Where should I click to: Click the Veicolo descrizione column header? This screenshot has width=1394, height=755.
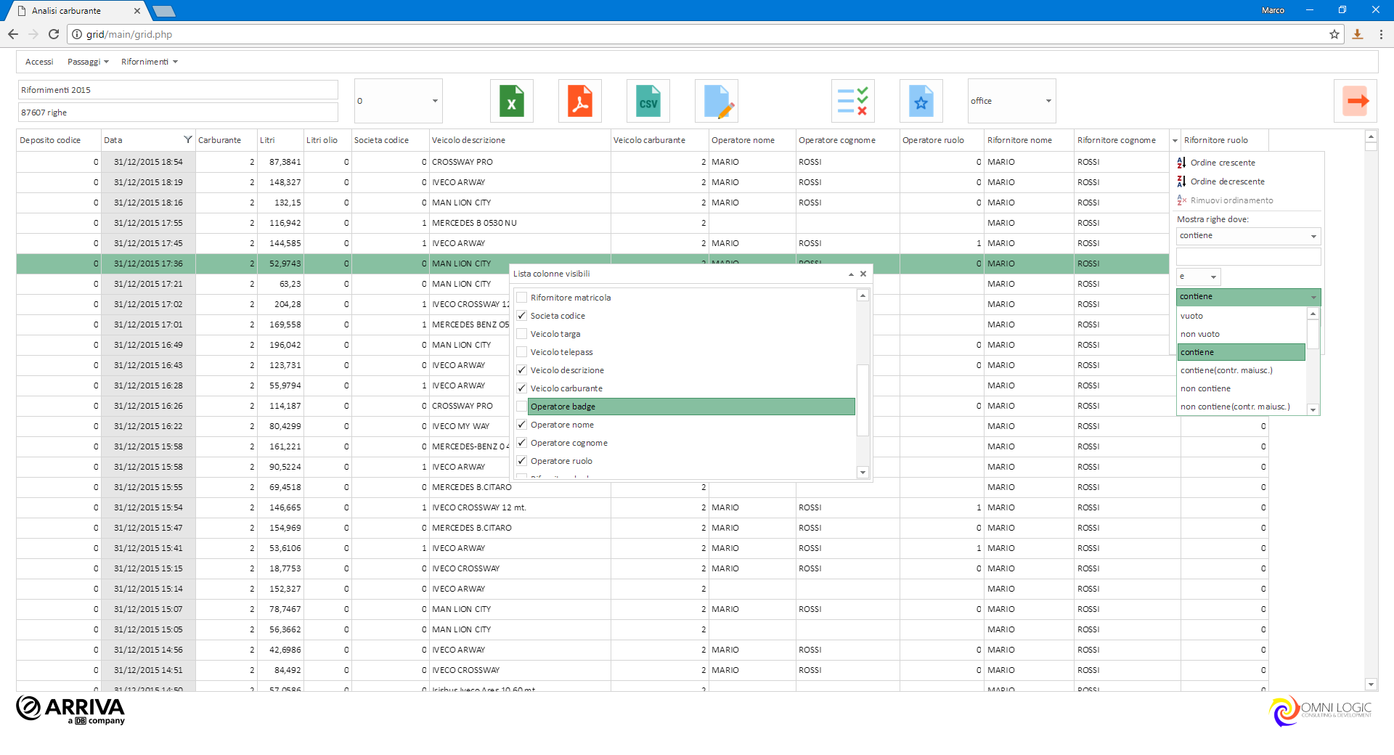tap(519, 140)
